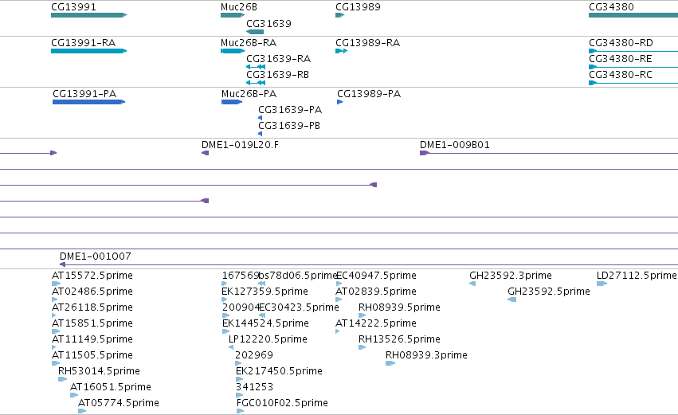This screenshot has height=415, width=678.
Task: Click feature label 202969
Action: (x=254, y=355)
